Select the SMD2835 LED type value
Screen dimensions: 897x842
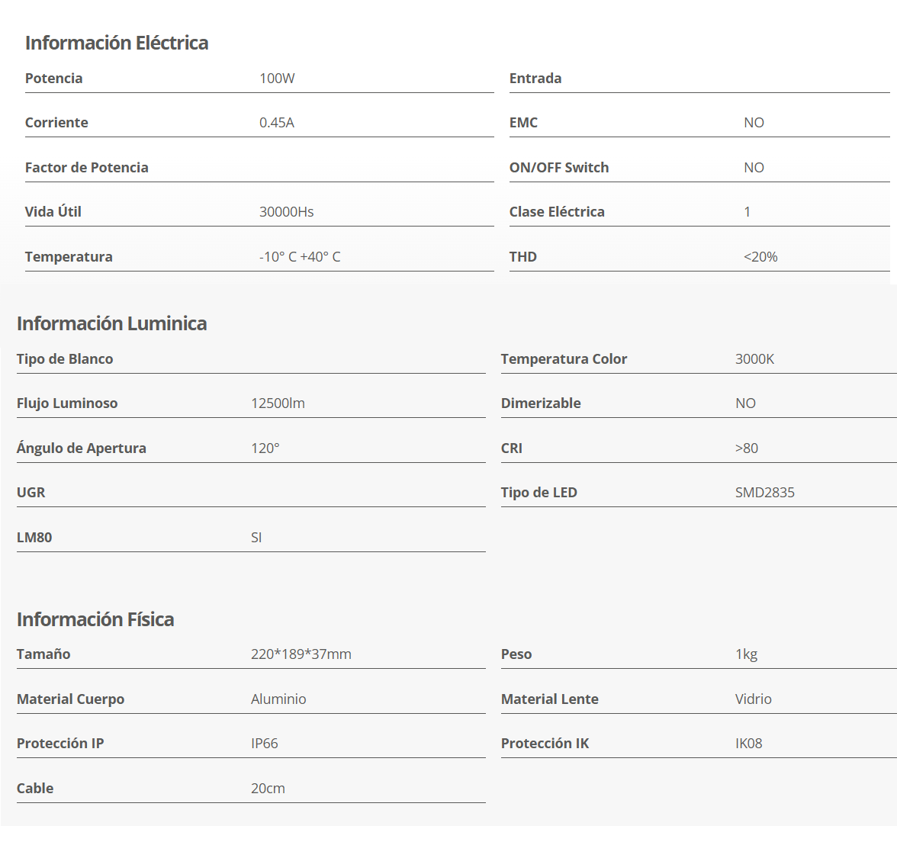coord(764,493)
